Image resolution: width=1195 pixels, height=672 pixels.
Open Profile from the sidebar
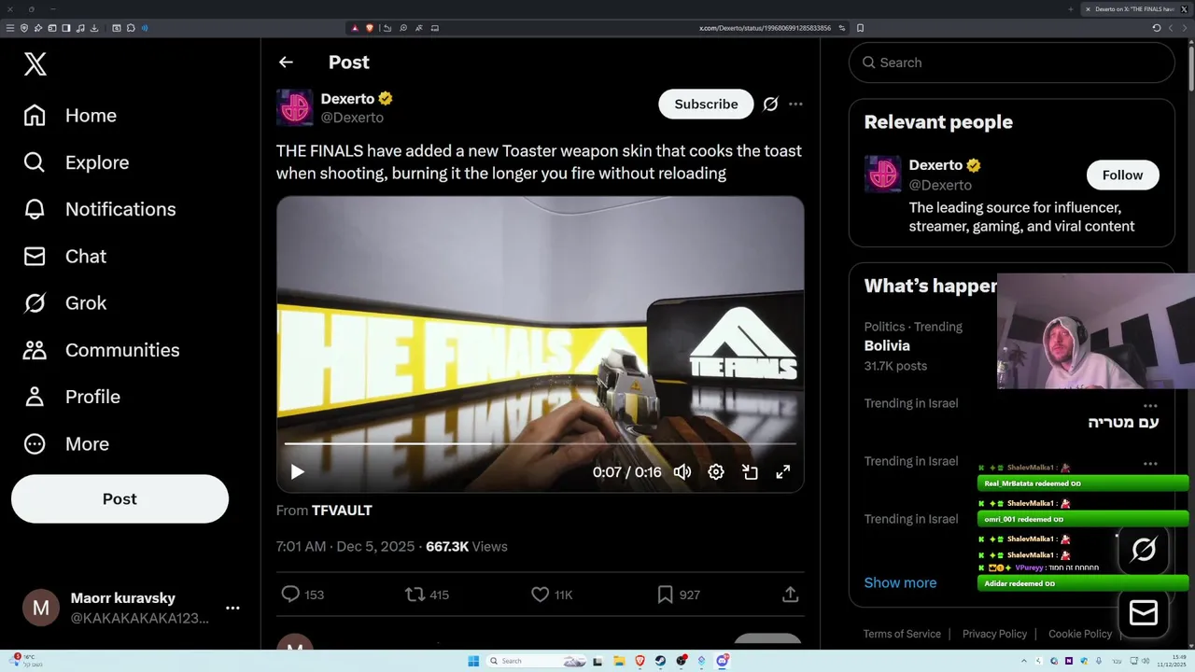click(71, 397)
